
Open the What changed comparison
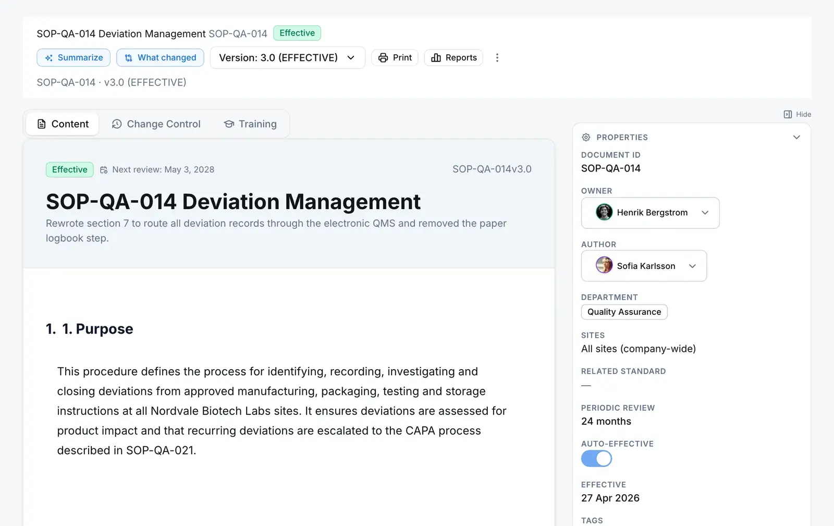(x=160, y=57)
